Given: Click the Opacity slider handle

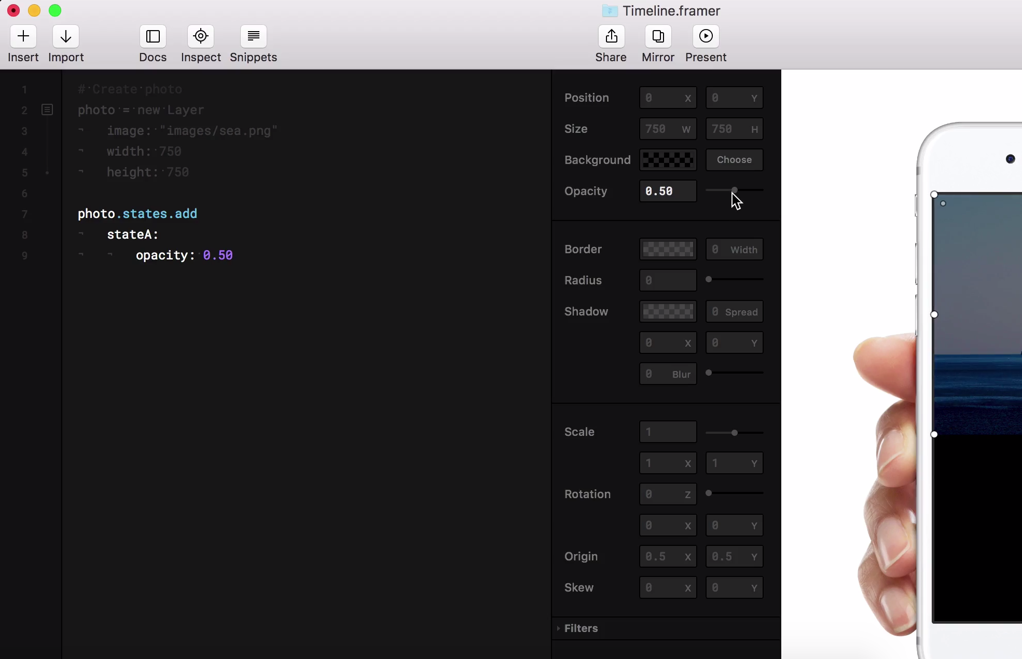Looking at the screenshot, I should (735, 190).
